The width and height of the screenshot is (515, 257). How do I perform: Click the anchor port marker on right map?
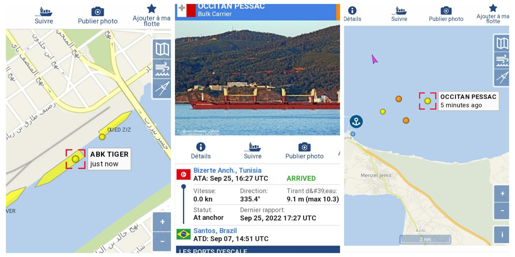[356, 121]
